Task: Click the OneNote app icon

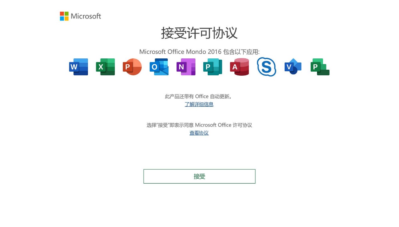Action: pyautogui.click(x=186, y=67)
